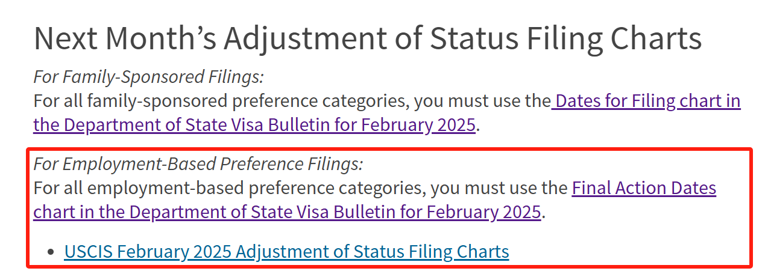Click the "For all employment-based preference categories" text

(229, 189)
